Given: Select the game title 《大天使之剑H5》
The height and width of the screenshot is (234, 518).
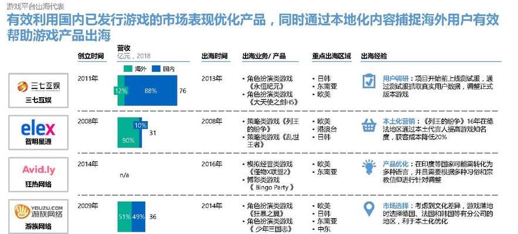Looking at the screenshot, I should click(x=272, y=102).
